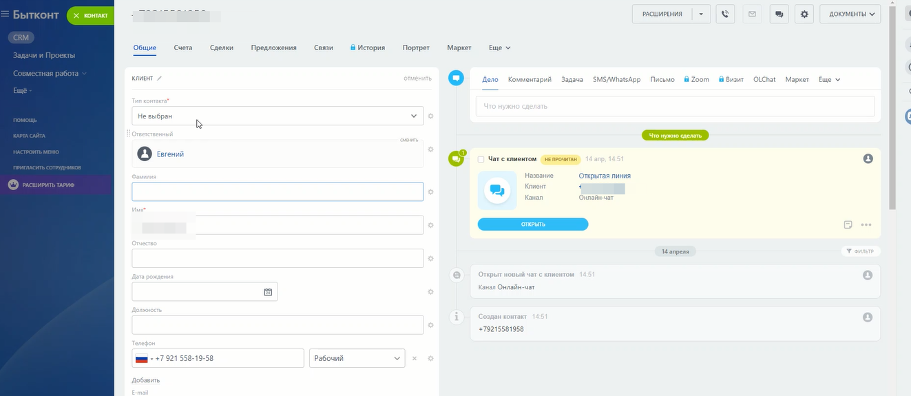Select the Комментарий tab in timeline
The image size is (911, 396).
pyautogui.click(x=530, y=79)
